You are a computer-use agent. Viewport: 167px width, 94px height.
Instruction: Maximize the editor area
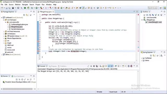pyautogui.click(x=137, y=11)
